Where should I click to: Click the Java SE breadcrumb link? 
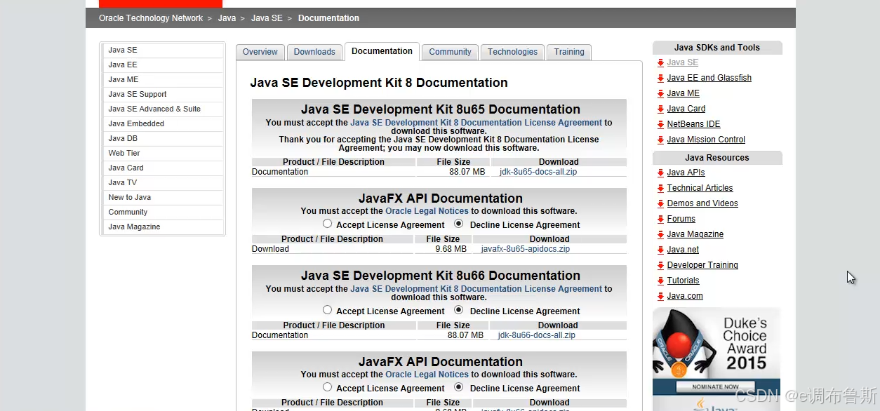[x=267, y=18]
